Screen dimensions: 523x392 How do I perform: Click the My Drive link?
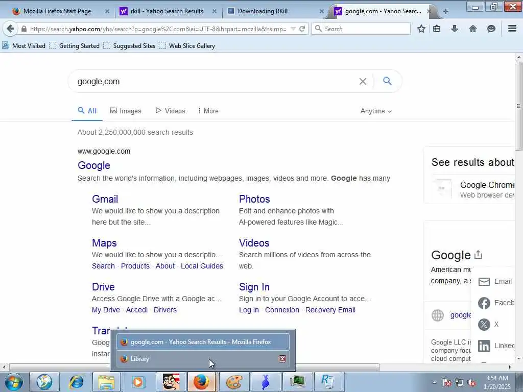(x=106, y=310)
